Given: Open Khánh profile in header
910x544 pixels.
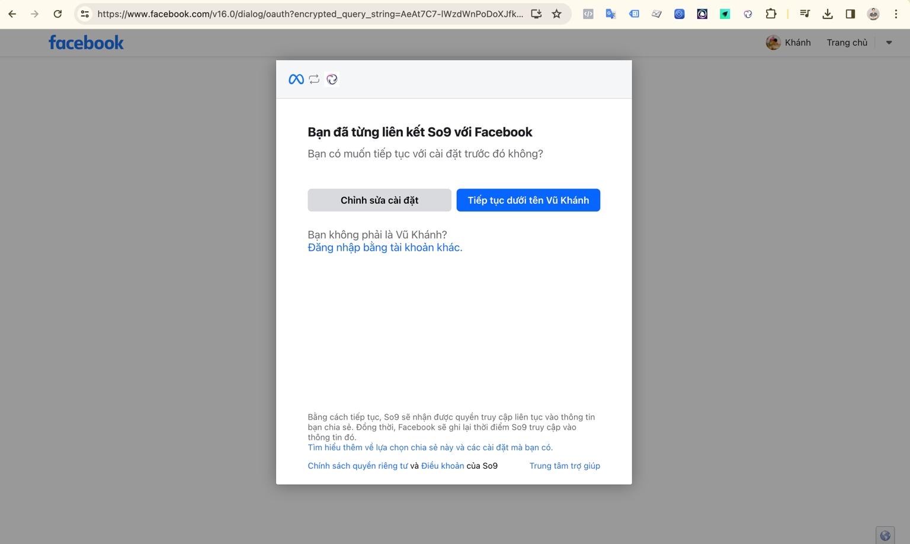Looking at the screenshot, I should (x=789, y=43).
